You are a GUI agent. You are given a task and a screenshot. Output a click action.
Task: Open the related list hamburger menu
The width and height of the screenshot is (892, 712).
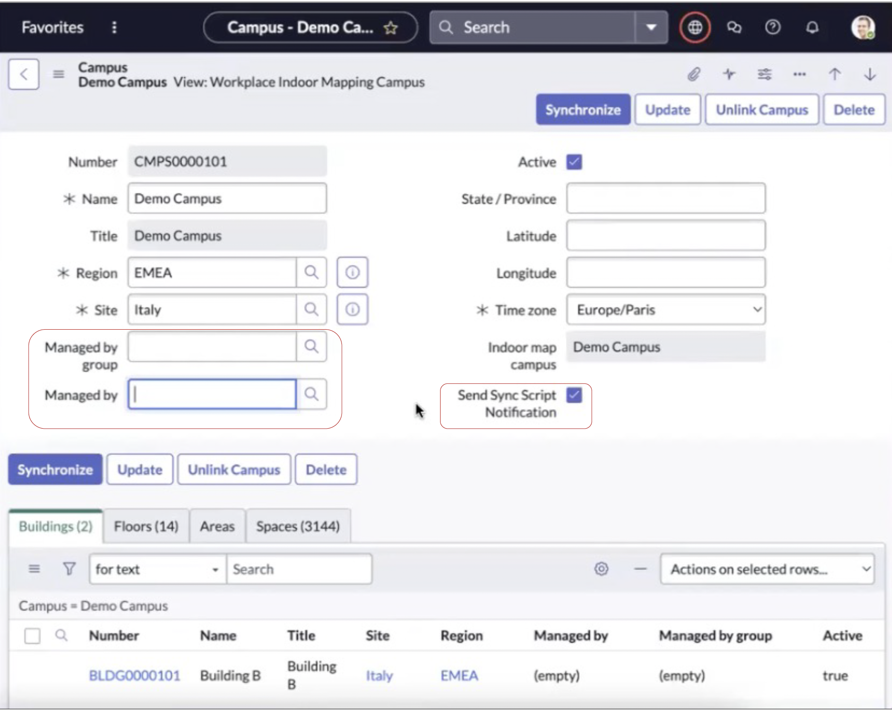click(x=34, y=569)
